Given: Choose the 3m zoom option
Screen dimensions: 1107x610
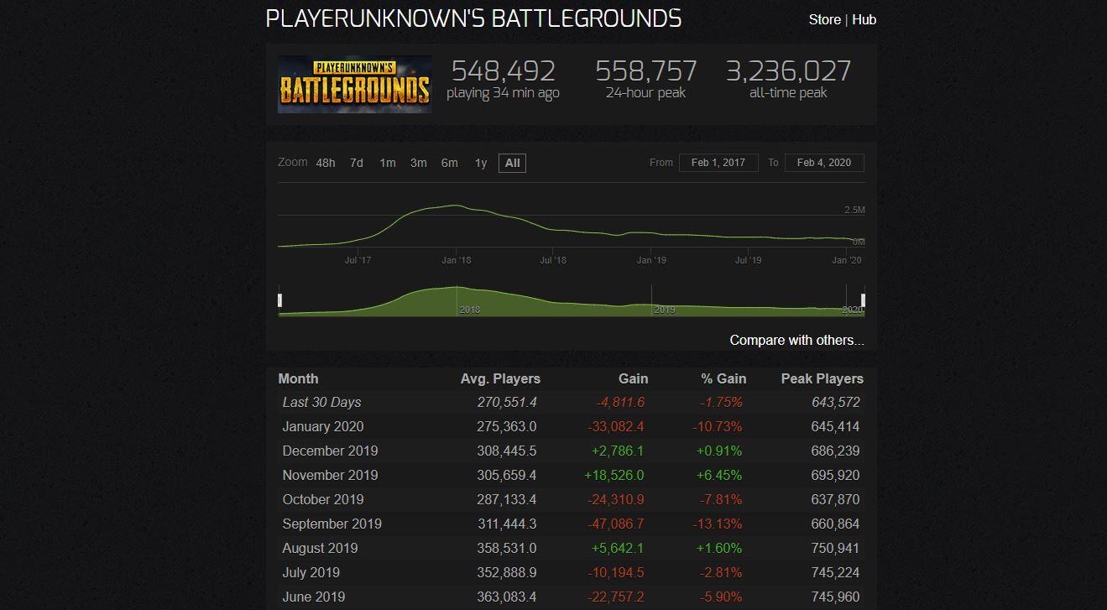Looking at the screenshot, I should [x=418, y=163].
